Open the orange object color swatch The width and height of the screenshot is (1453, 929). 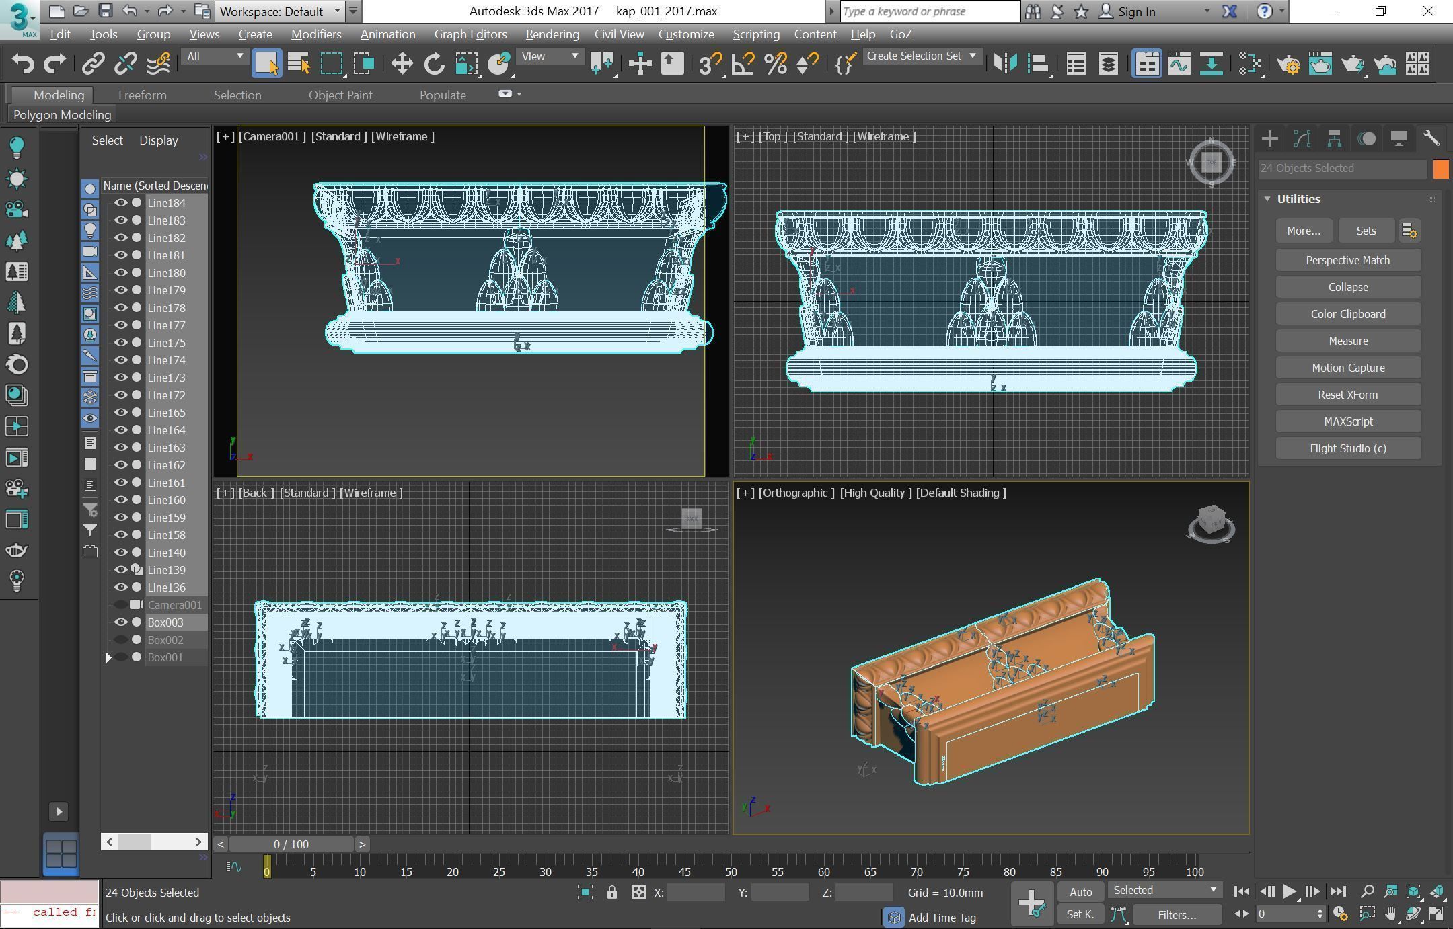(x=1440, y=169)
